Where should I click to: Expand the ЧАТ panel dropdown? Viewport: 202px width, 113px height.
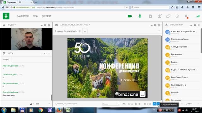click(x=10, y=53)
